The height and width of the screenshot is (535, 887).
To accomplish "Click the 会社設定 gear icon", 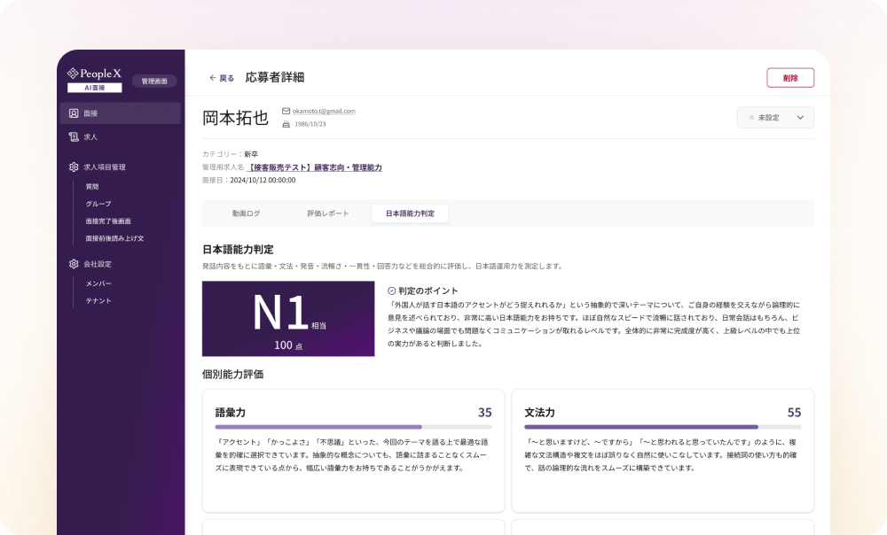I will click(x=74, y=264).
